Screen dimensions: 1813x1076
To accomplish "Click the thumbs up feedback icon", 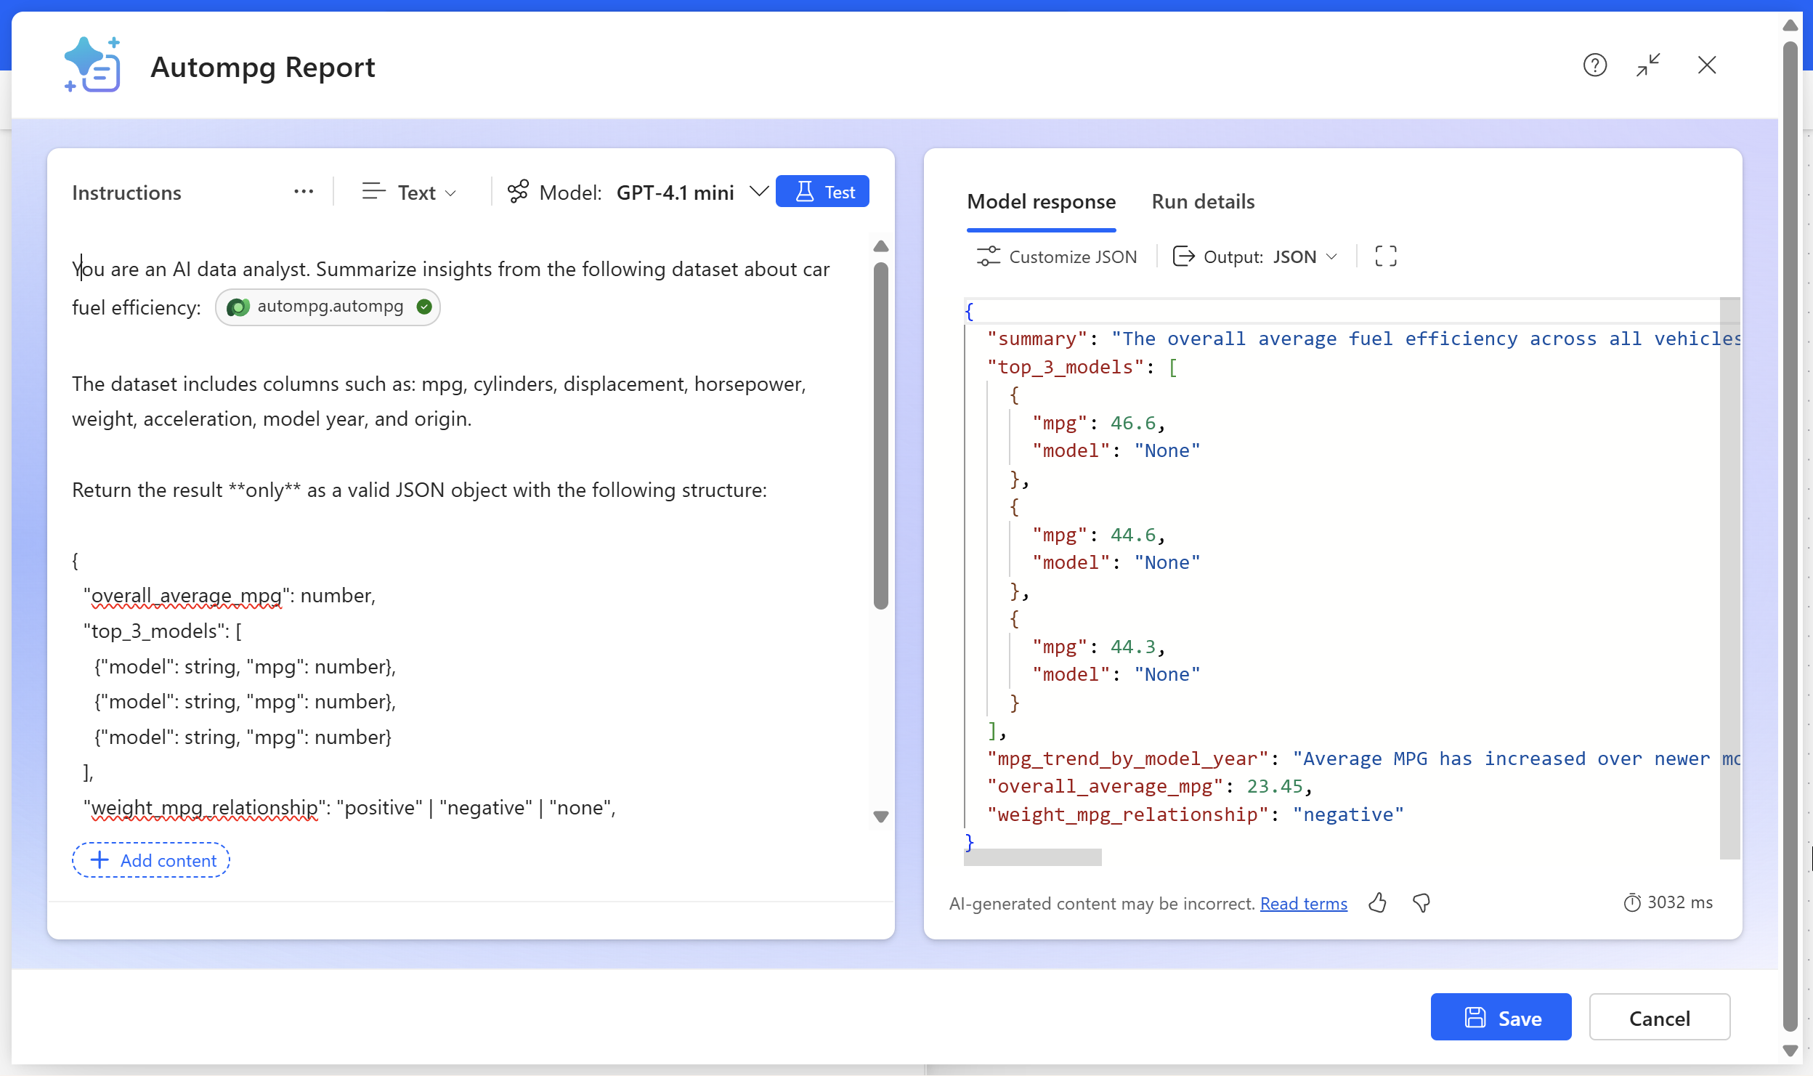I will coord(1377,903).
